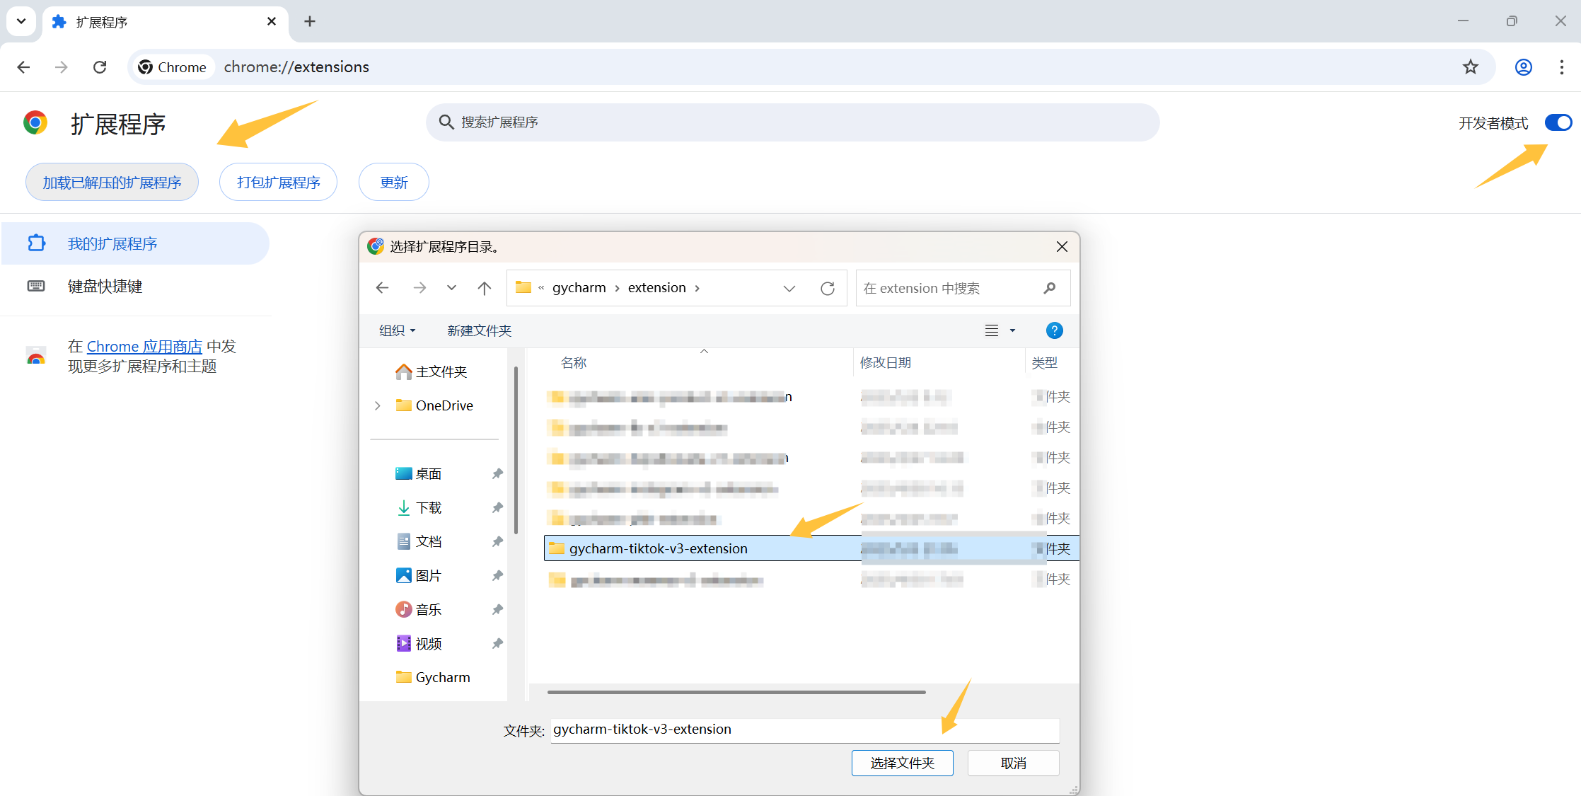Expand chevron after extension breadcrumb

(x=697, y=288)
